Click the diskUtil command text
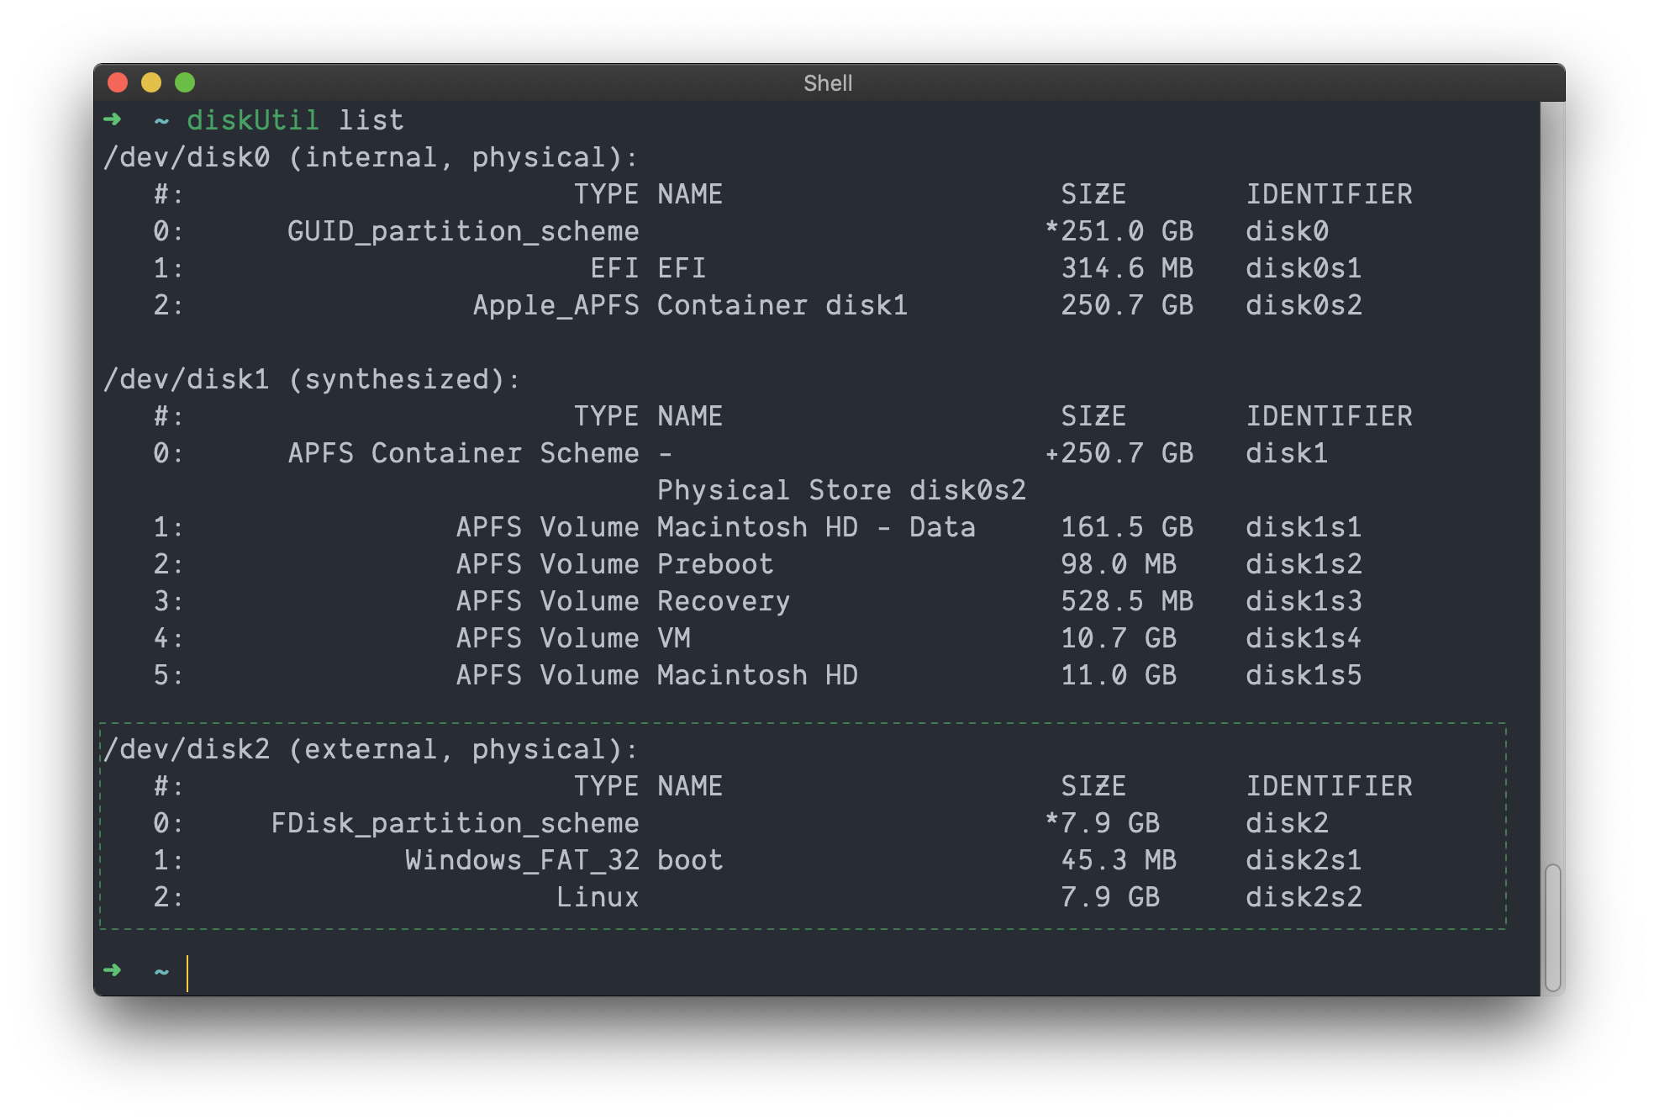 point(252,120)
